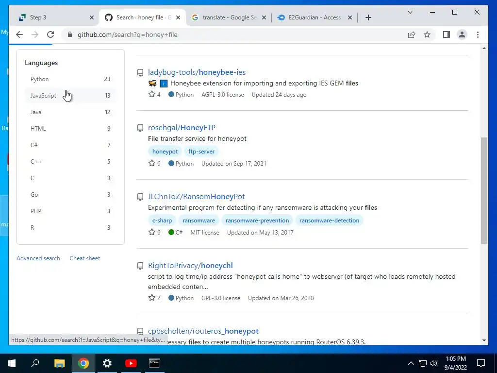The image size is (497, 373).
Task: Click the forward navigation arrow
Action: click(x=35, y=34)
